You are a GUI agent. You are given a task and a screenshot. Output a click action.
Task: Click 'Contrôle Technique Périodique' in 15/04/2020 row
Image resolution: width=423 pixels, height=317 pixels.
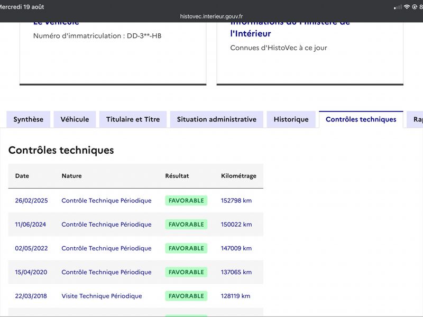pos(107,272)
